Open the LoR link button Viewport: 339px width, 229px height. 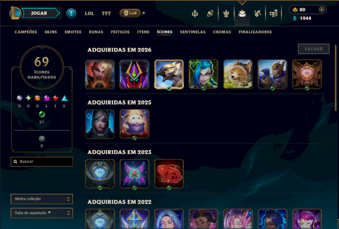tap(130, 13)
